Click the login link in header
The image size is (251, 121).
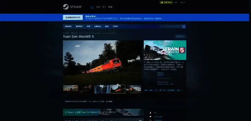pyautogui.click(x=176, y=2)
